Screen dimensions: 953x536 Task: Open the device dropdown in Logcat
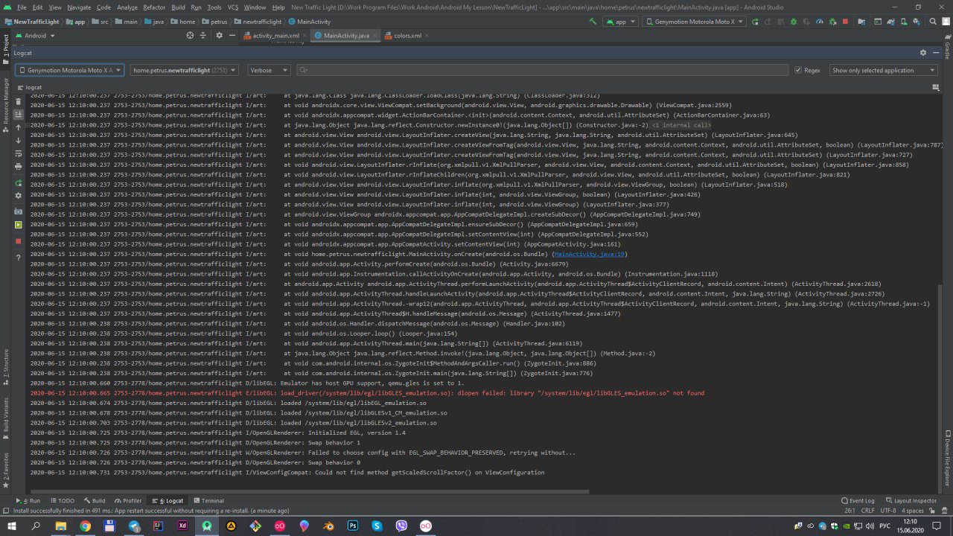69,70
